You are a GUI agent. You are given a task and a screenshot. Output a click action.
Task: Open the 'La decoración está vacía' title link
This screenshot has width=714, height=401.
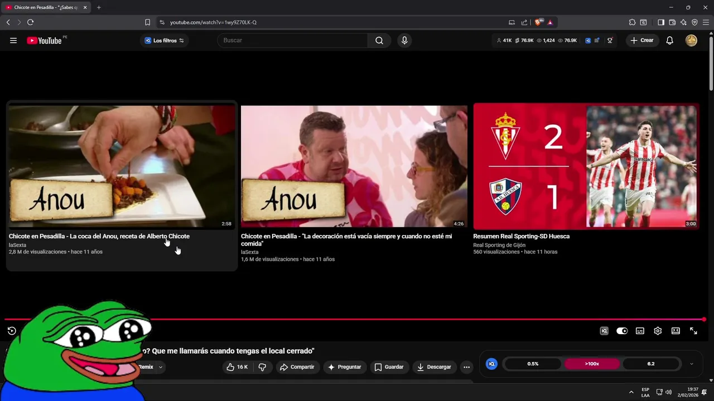(x=346, y=240)
